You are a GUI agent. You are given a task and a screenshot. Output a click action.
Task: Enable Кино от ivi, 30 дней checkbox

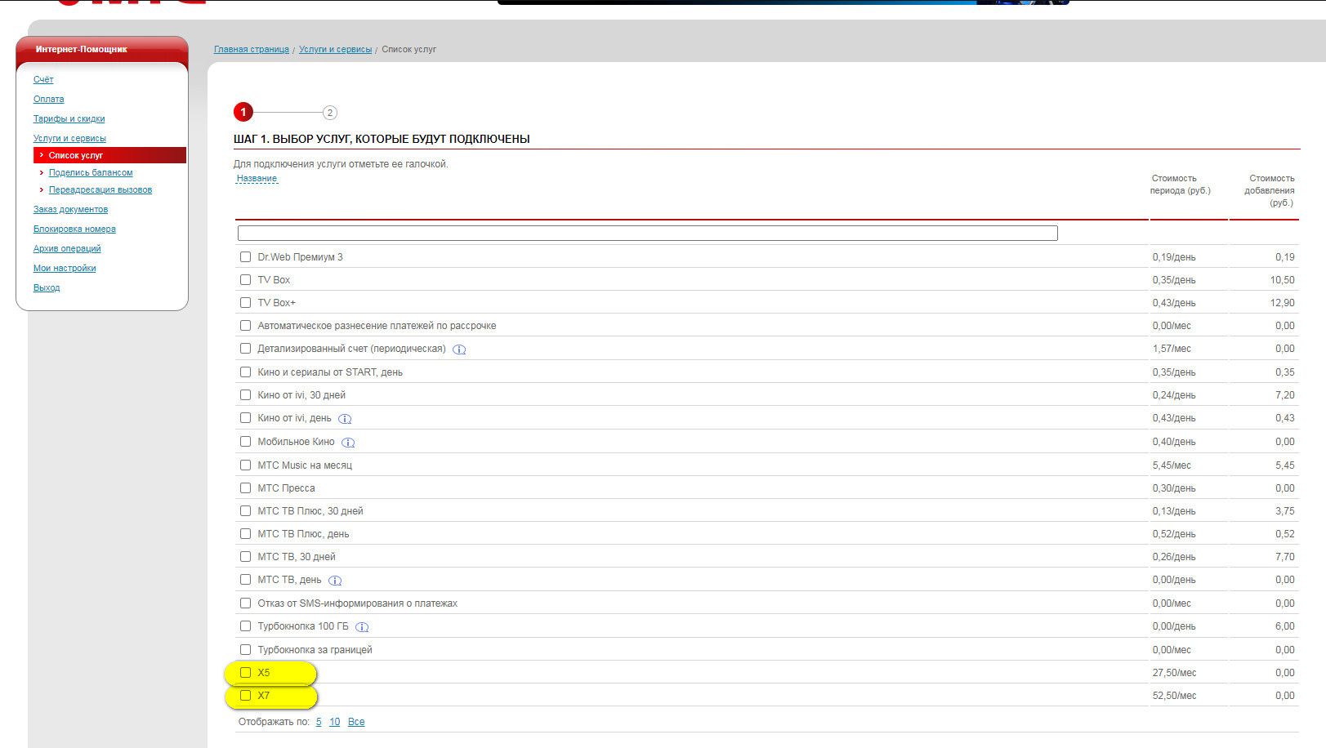click(245, 394)
